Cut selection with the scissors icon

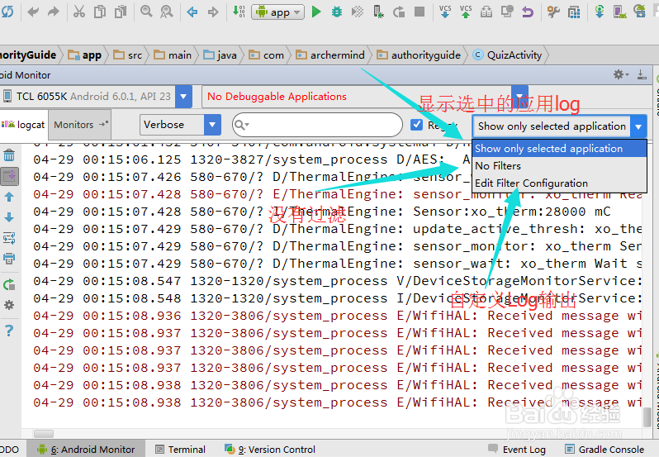pos(78,12)
